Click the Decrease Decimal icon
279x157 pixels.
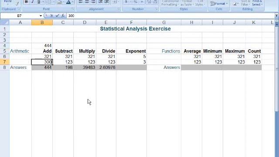click(155, 2)
